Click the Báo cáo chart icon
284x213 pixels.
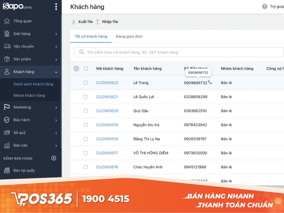click(7, 145)
